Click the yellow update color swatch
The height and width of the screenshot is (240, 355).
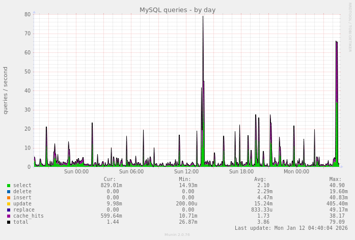(x=9, y=204)
